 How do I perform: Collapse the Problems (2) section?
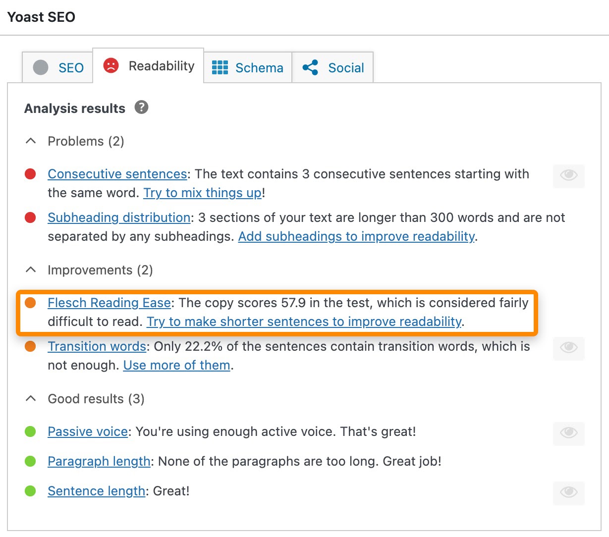click(31, 141)
